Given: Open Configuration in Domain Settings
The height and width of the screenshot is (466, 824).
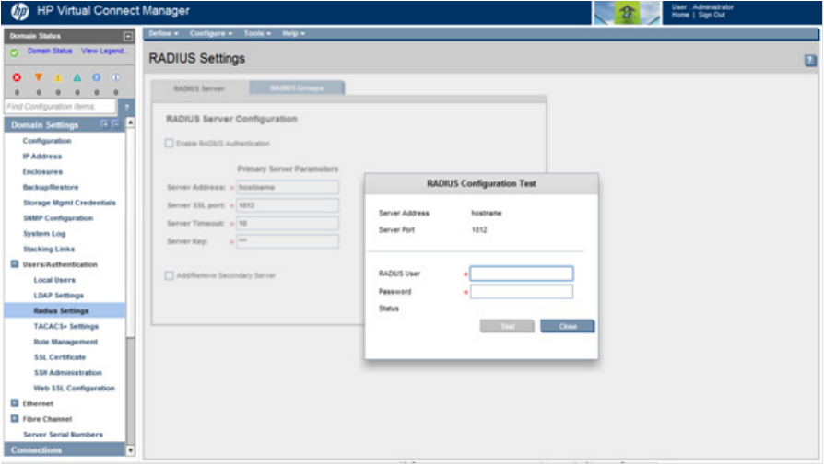Looking at the screenshot, I should pyautogui.click(x=47, y=141).
